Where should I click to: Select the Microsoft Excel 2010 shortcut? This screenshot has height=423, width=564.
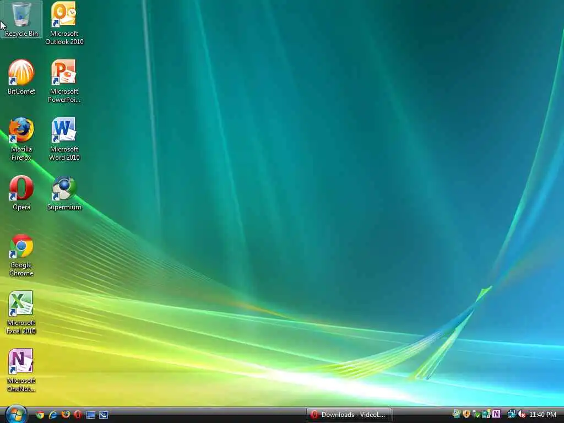pos(21,313)
